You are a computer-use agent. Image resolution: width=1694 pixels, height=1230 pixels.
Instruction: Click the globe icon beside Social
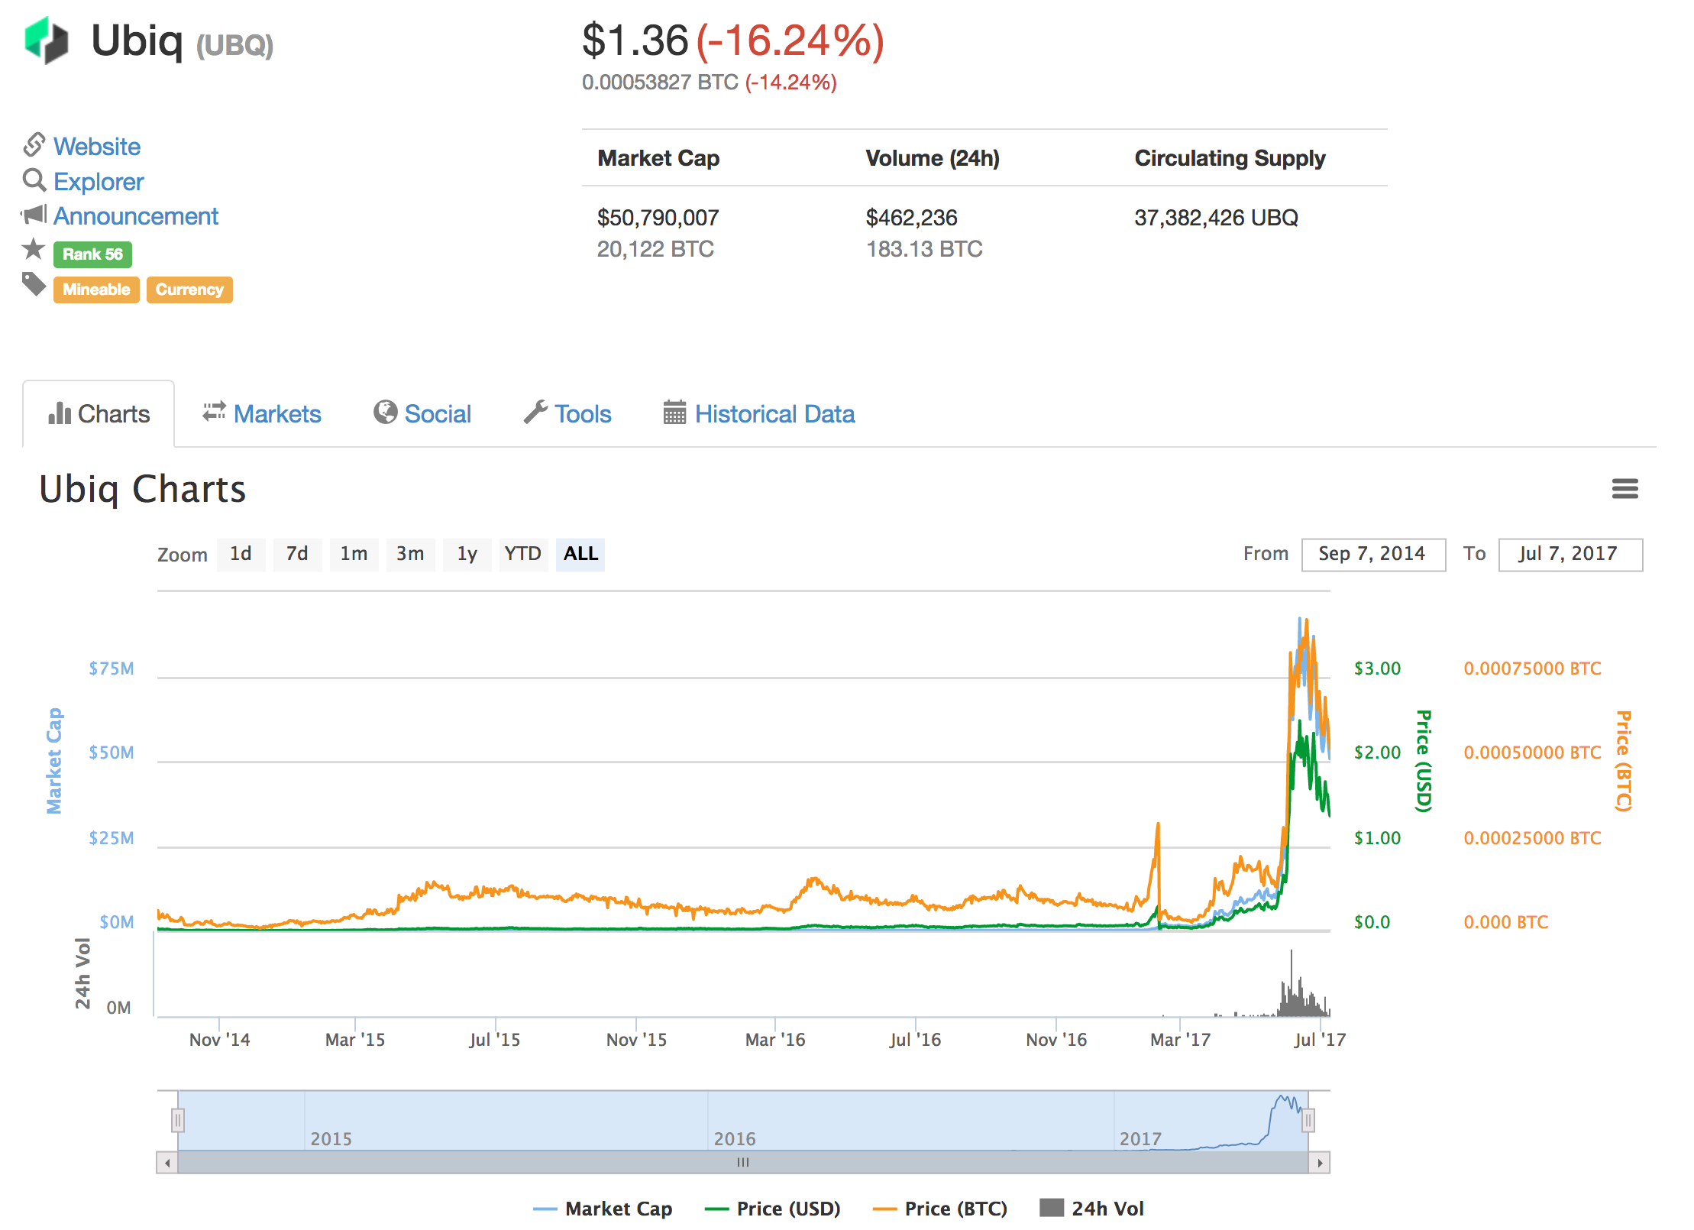tap(385, 412)
